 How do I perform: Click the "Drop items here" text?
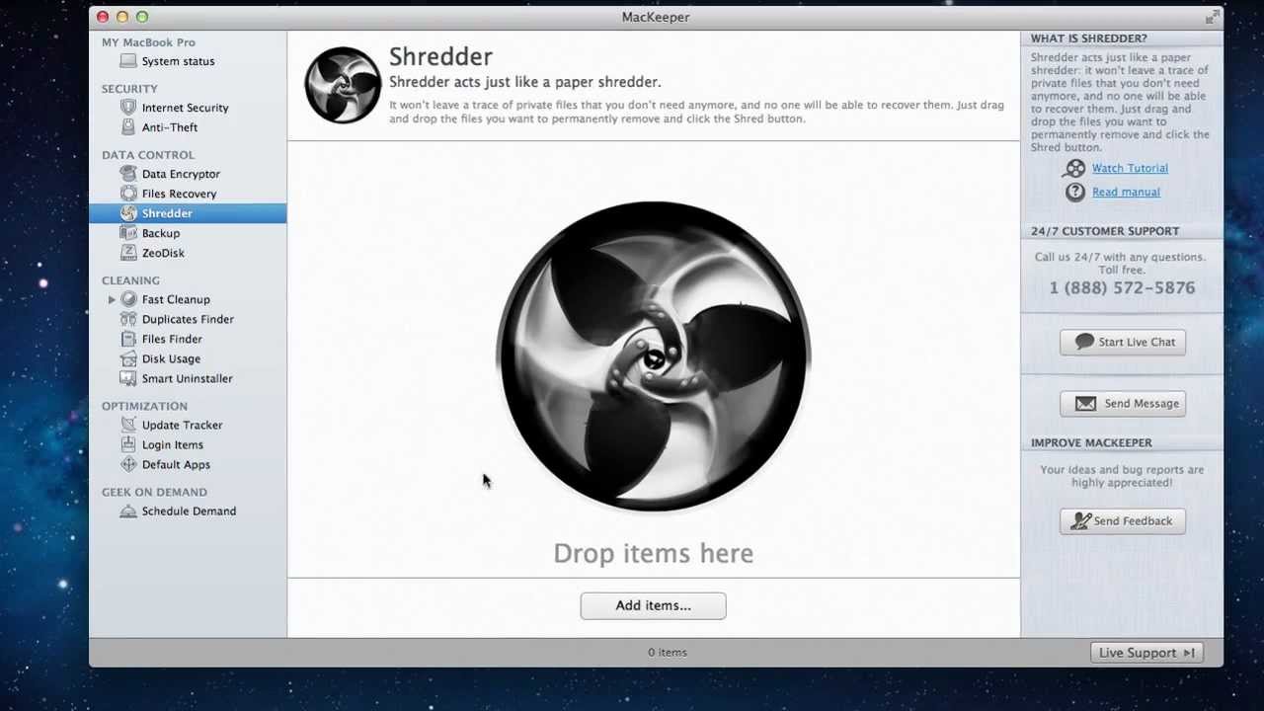[x=653, y=553]
